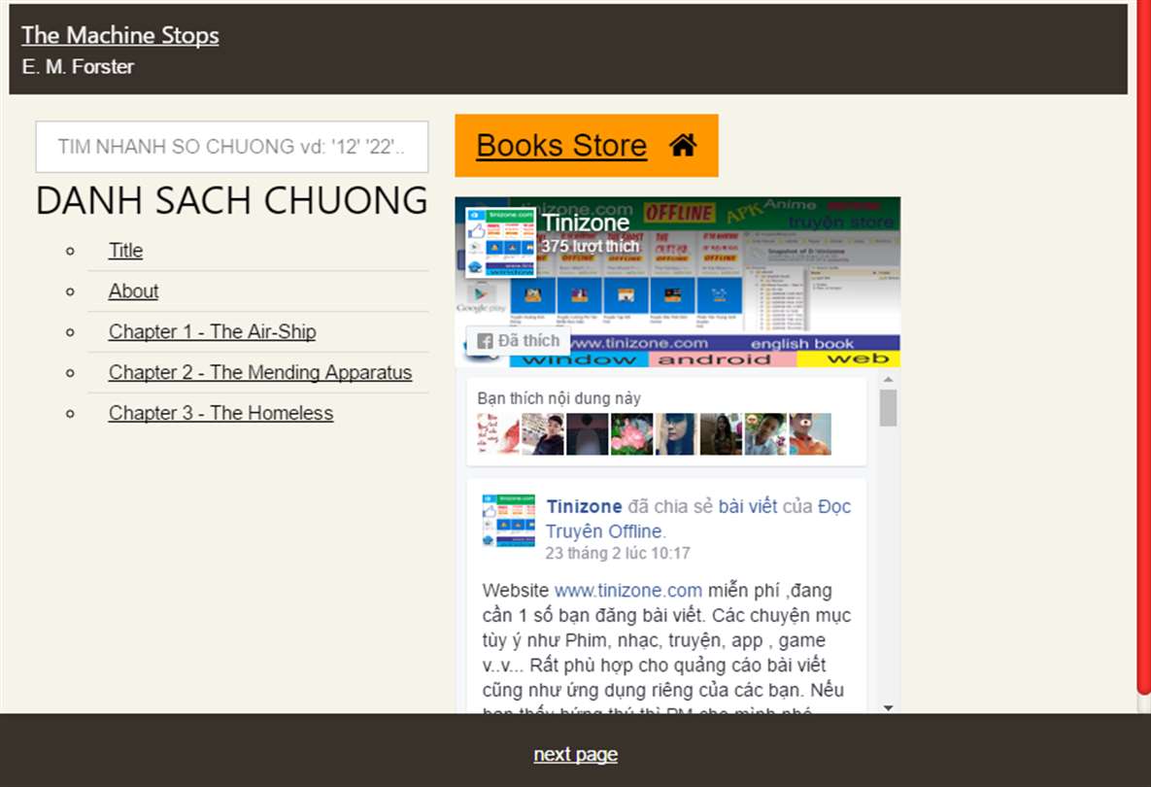
Task: Click the Tinizone avatar in the post
Action: point(508,521)
